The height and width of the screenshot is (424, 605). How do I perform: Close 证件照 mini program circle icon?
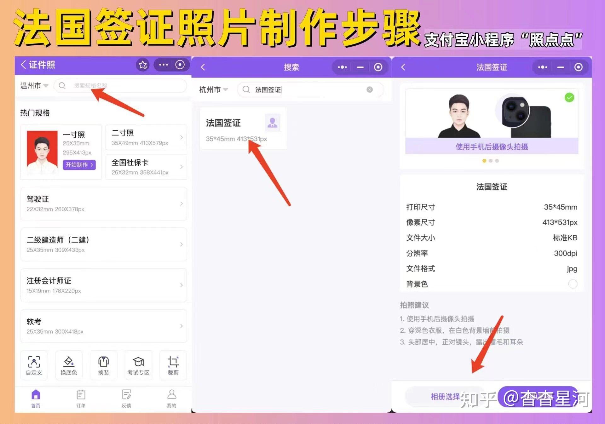[x=180, y=65]
